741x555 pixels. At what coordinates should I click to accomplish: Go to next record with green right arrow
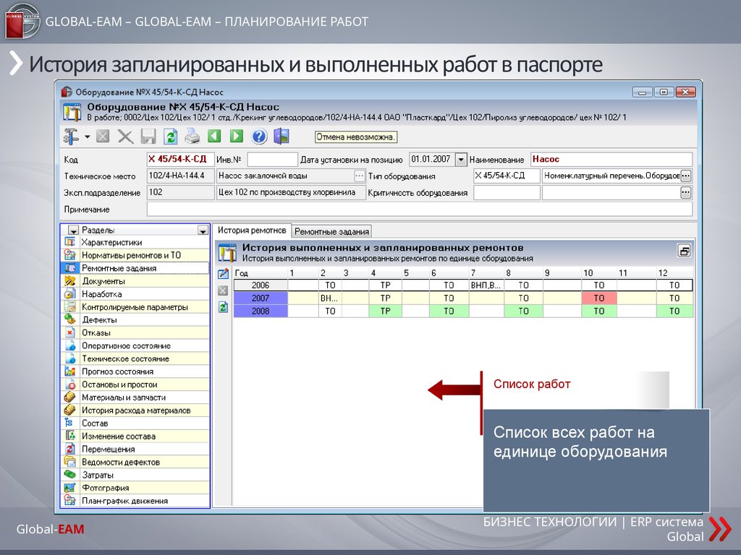point(237,137)
